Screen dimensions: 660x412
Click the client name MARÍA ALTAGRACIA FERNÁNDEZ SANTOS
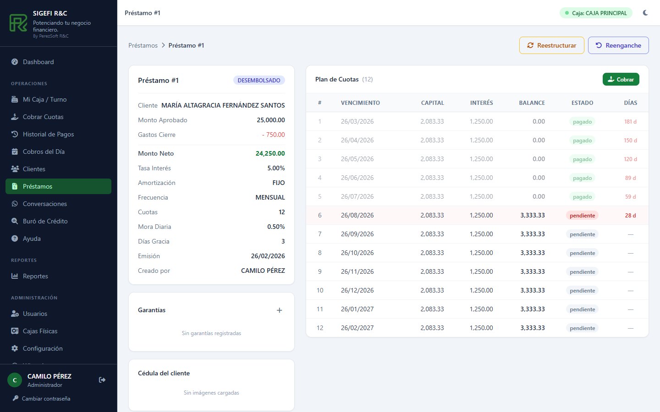223,105
